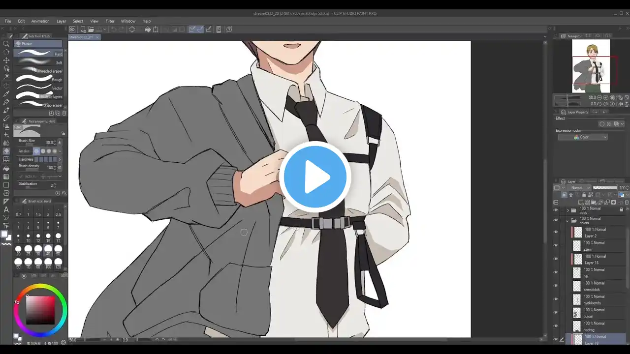
Task: Expand the body layer folder
Action: coord(568,209)
